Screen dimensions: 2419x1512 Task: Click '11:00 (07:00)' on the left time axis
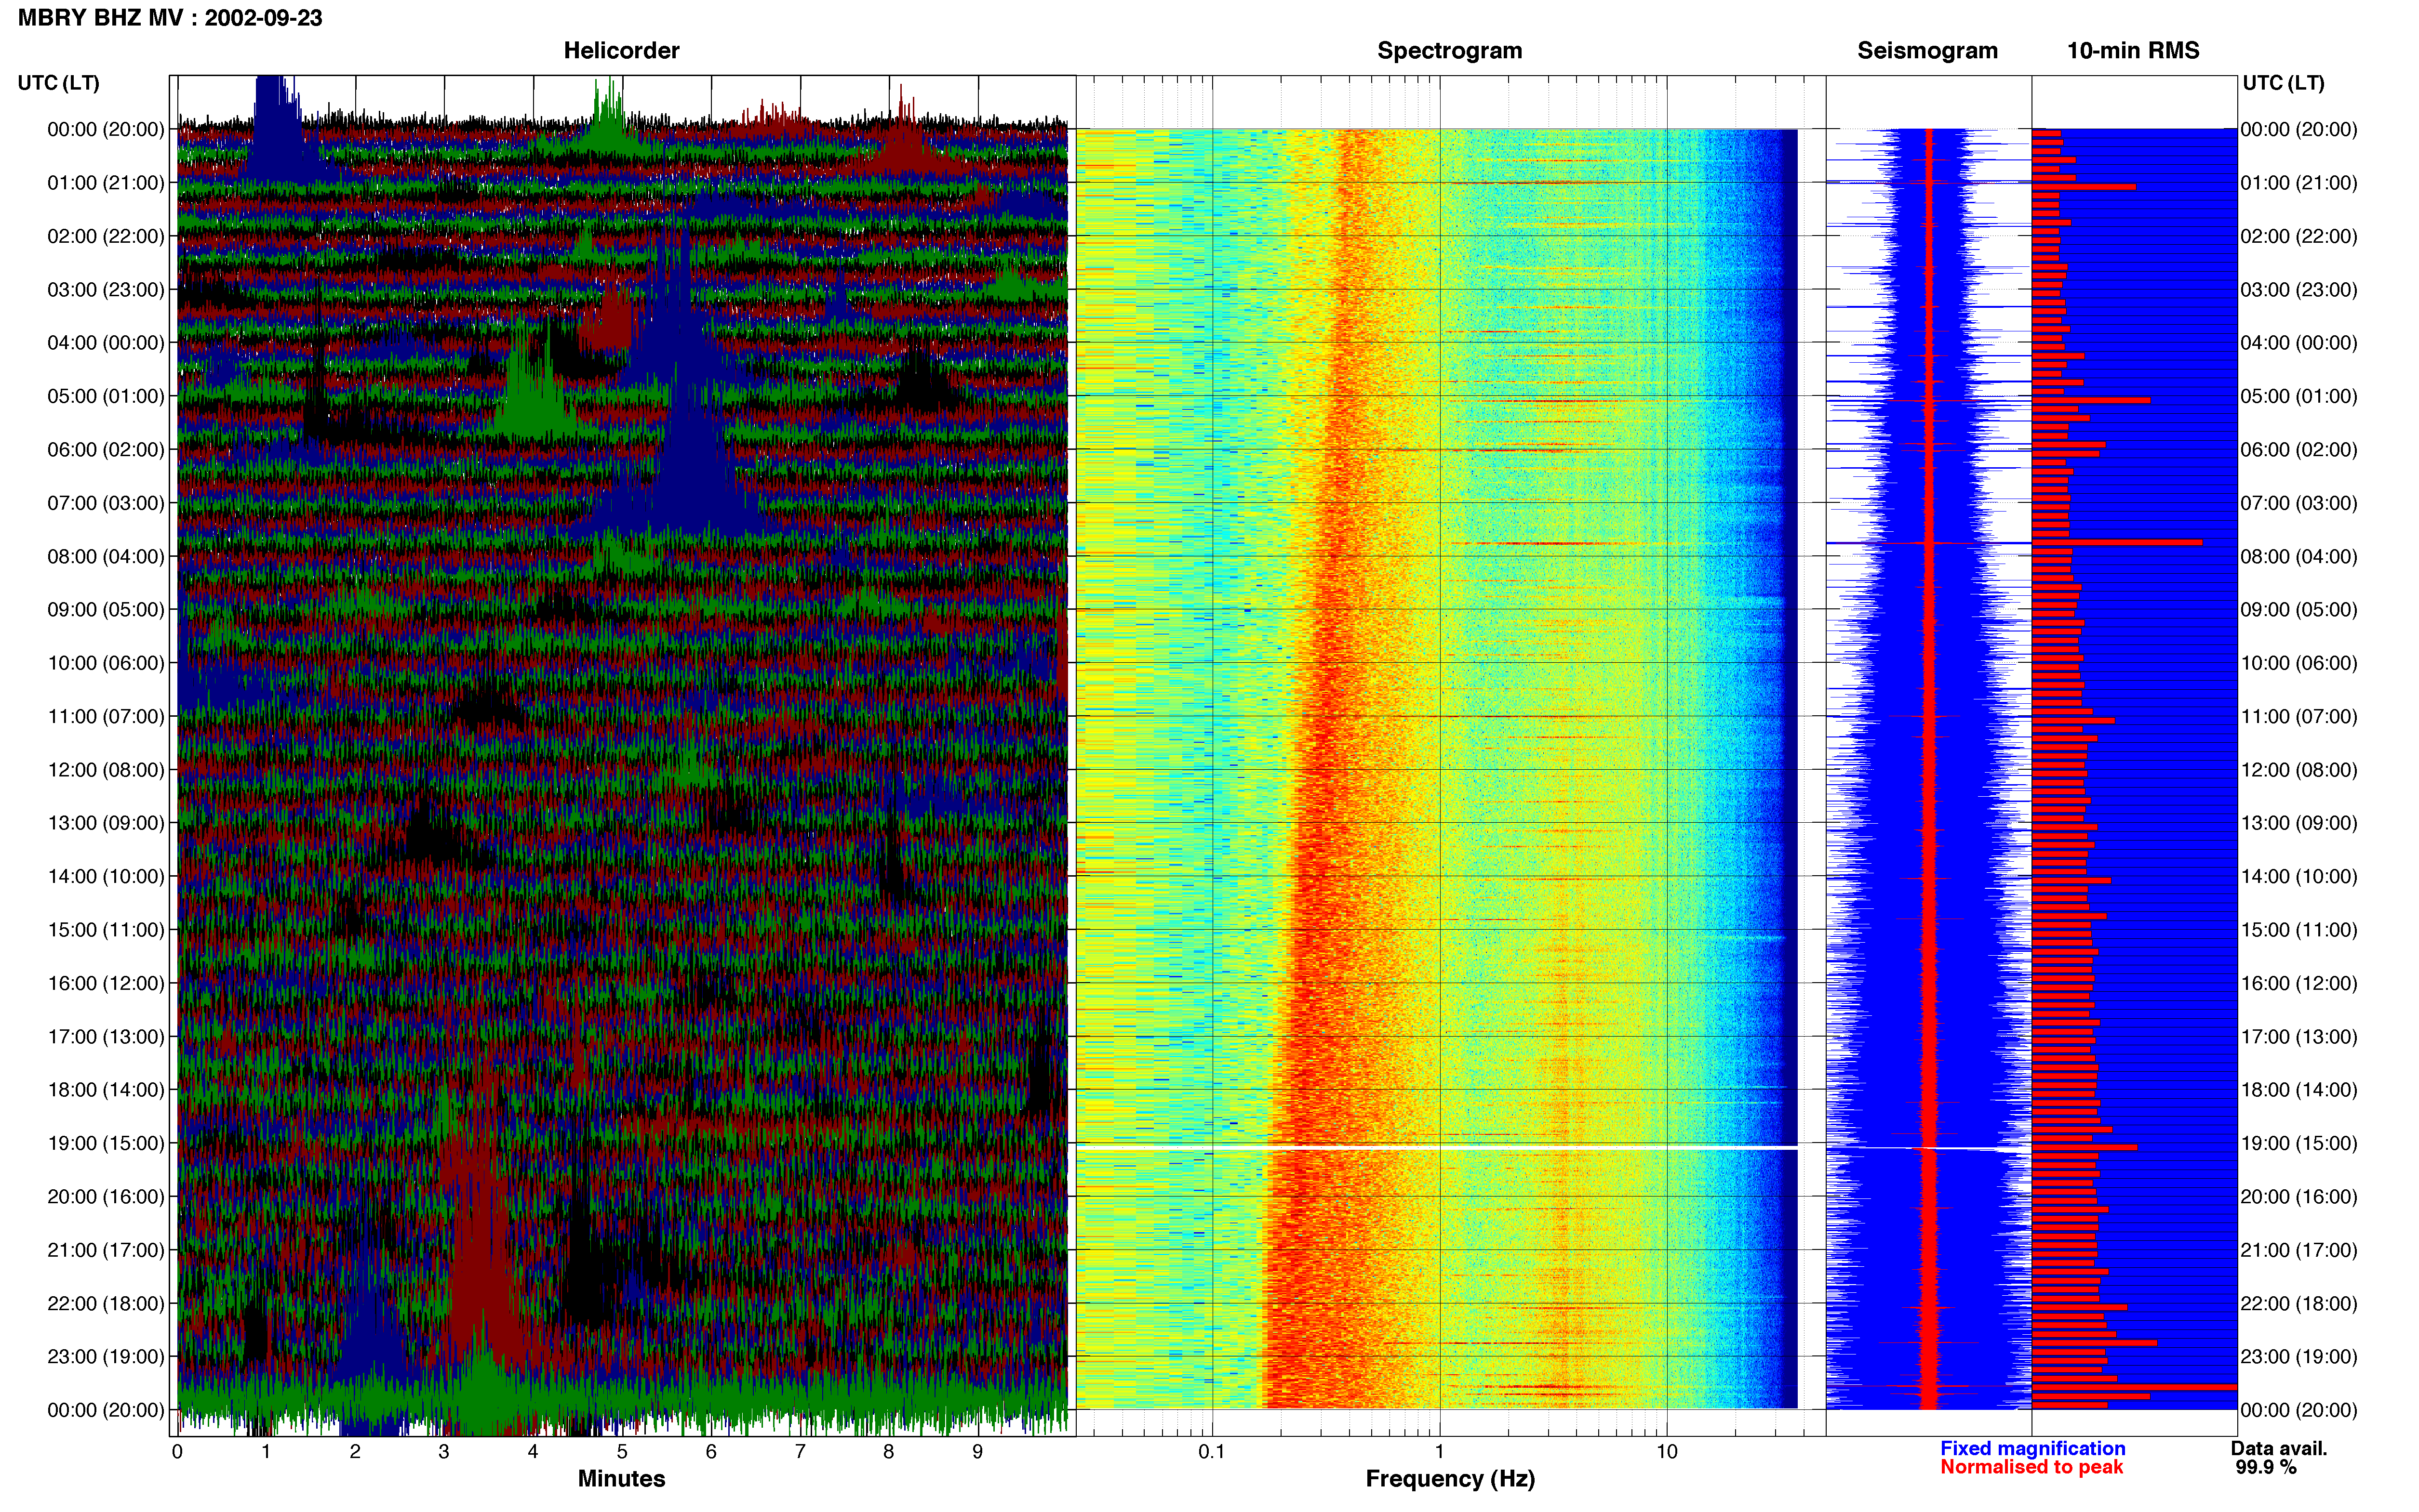click(x=105, y=716)
